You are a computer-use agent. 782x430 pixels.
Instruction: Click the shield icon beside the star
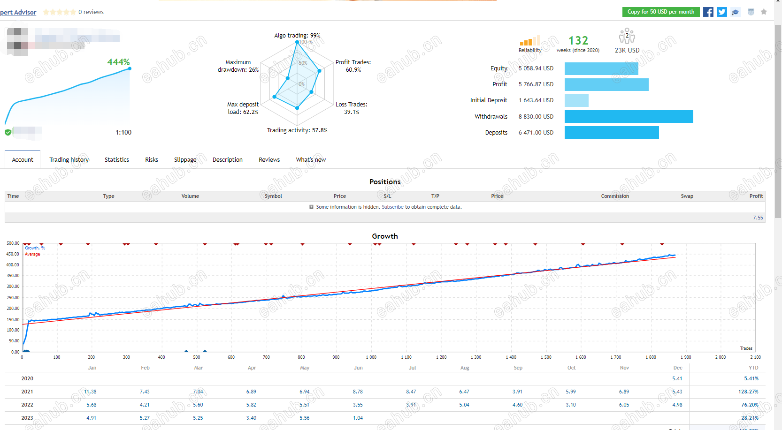(x=751, y=12)
